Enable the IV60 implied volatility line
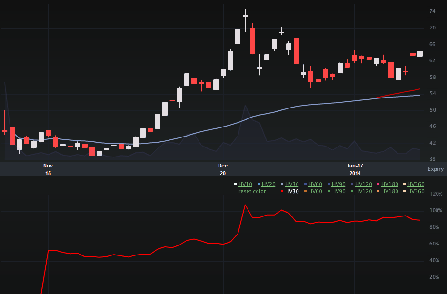447x294 pixels. coord(316,191)
